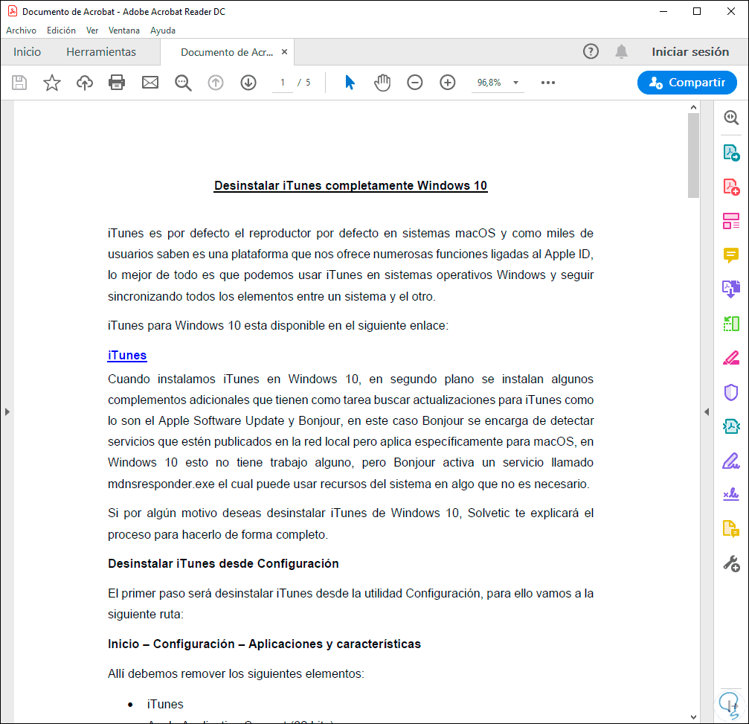Open Combine Files tool in right pane
This screenshot has height=724, width=749.
(x=731, y=289)
